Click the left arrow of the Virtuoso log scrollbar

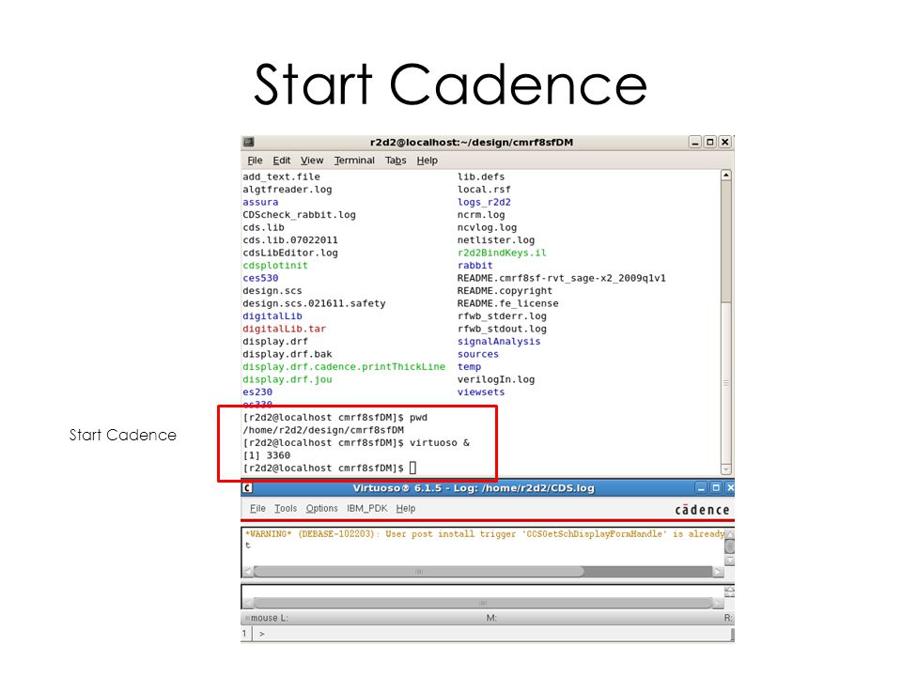point(248,572)
